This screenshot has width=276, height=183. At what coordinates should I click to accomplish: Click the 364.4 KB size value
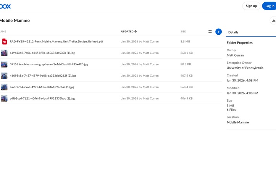186,87
